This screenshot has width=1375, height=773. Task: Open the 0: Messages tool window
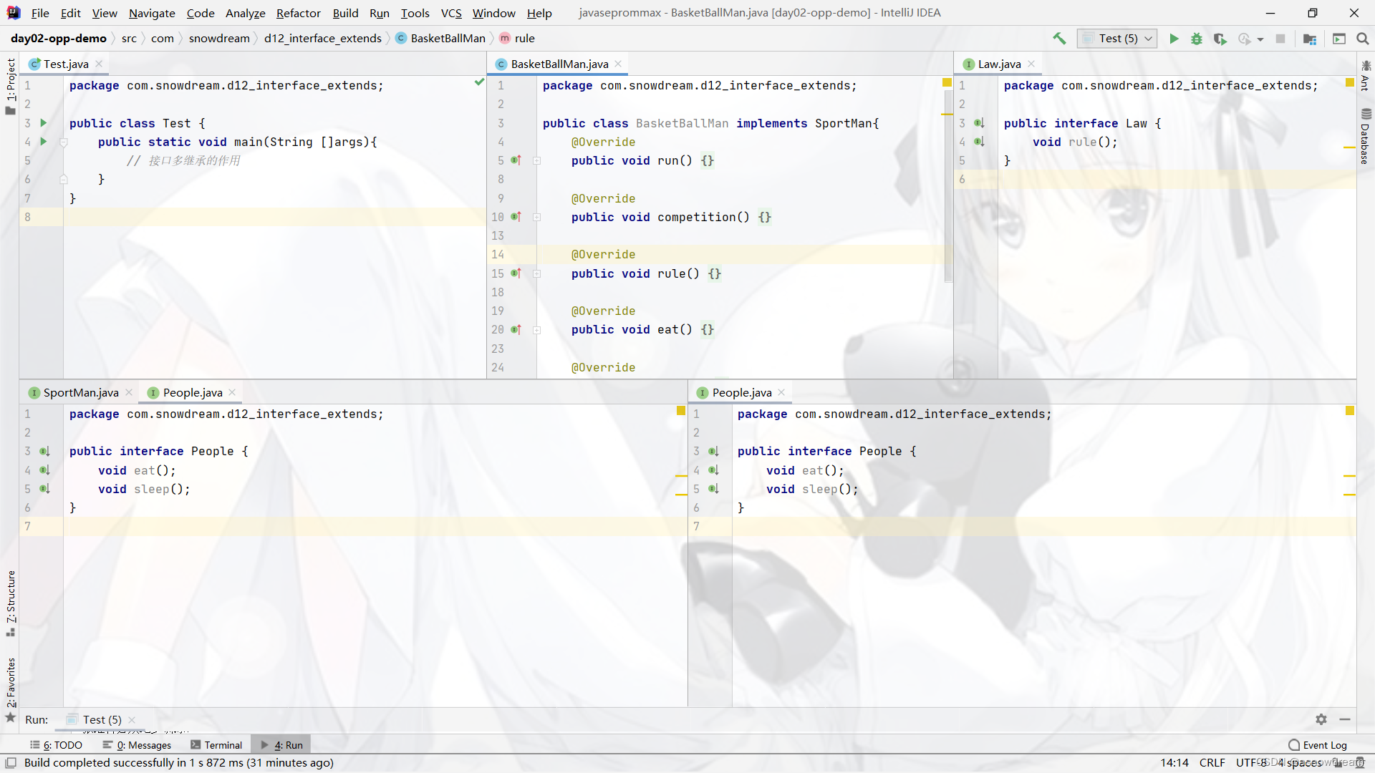click(x=137, y=745)
